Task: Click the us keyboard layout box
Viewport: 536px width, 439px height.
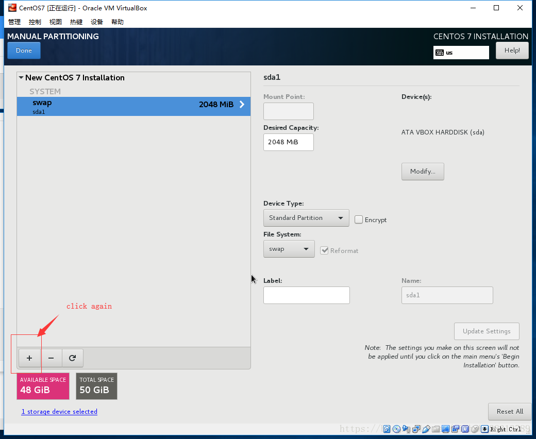Action: click(461, 53)
